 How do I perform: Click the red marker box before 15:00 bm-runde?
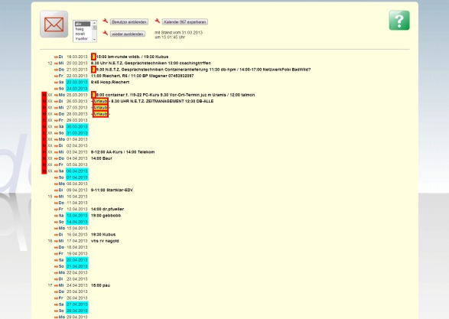(93, 57)
